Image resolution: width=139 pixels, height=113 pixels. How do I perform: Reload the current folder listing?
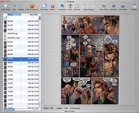point(21,6)
